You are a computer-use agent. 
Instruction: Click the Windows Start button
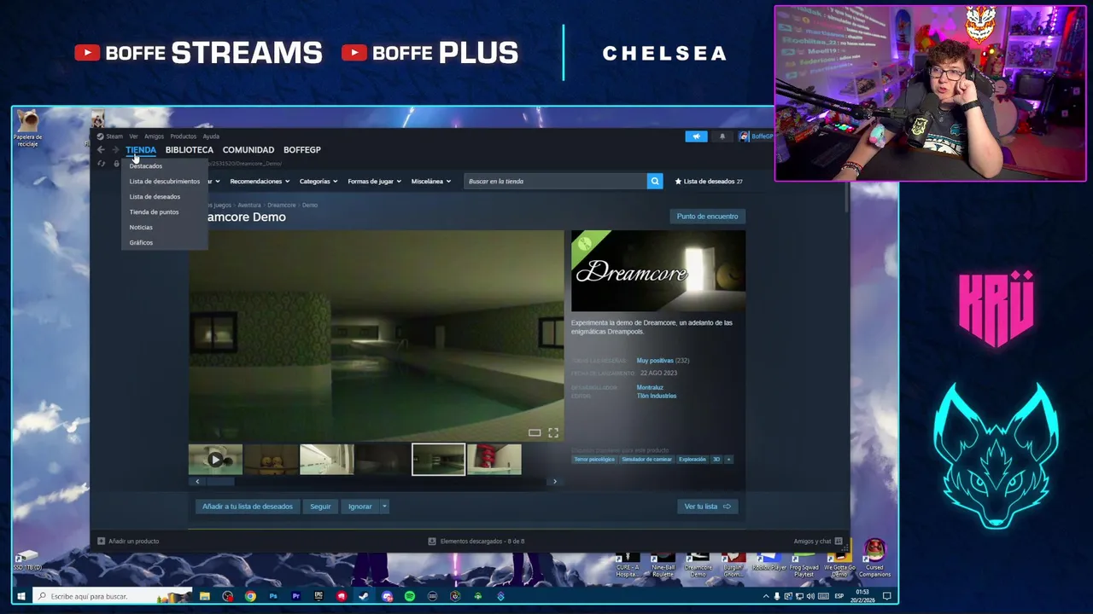coord(21,596)
